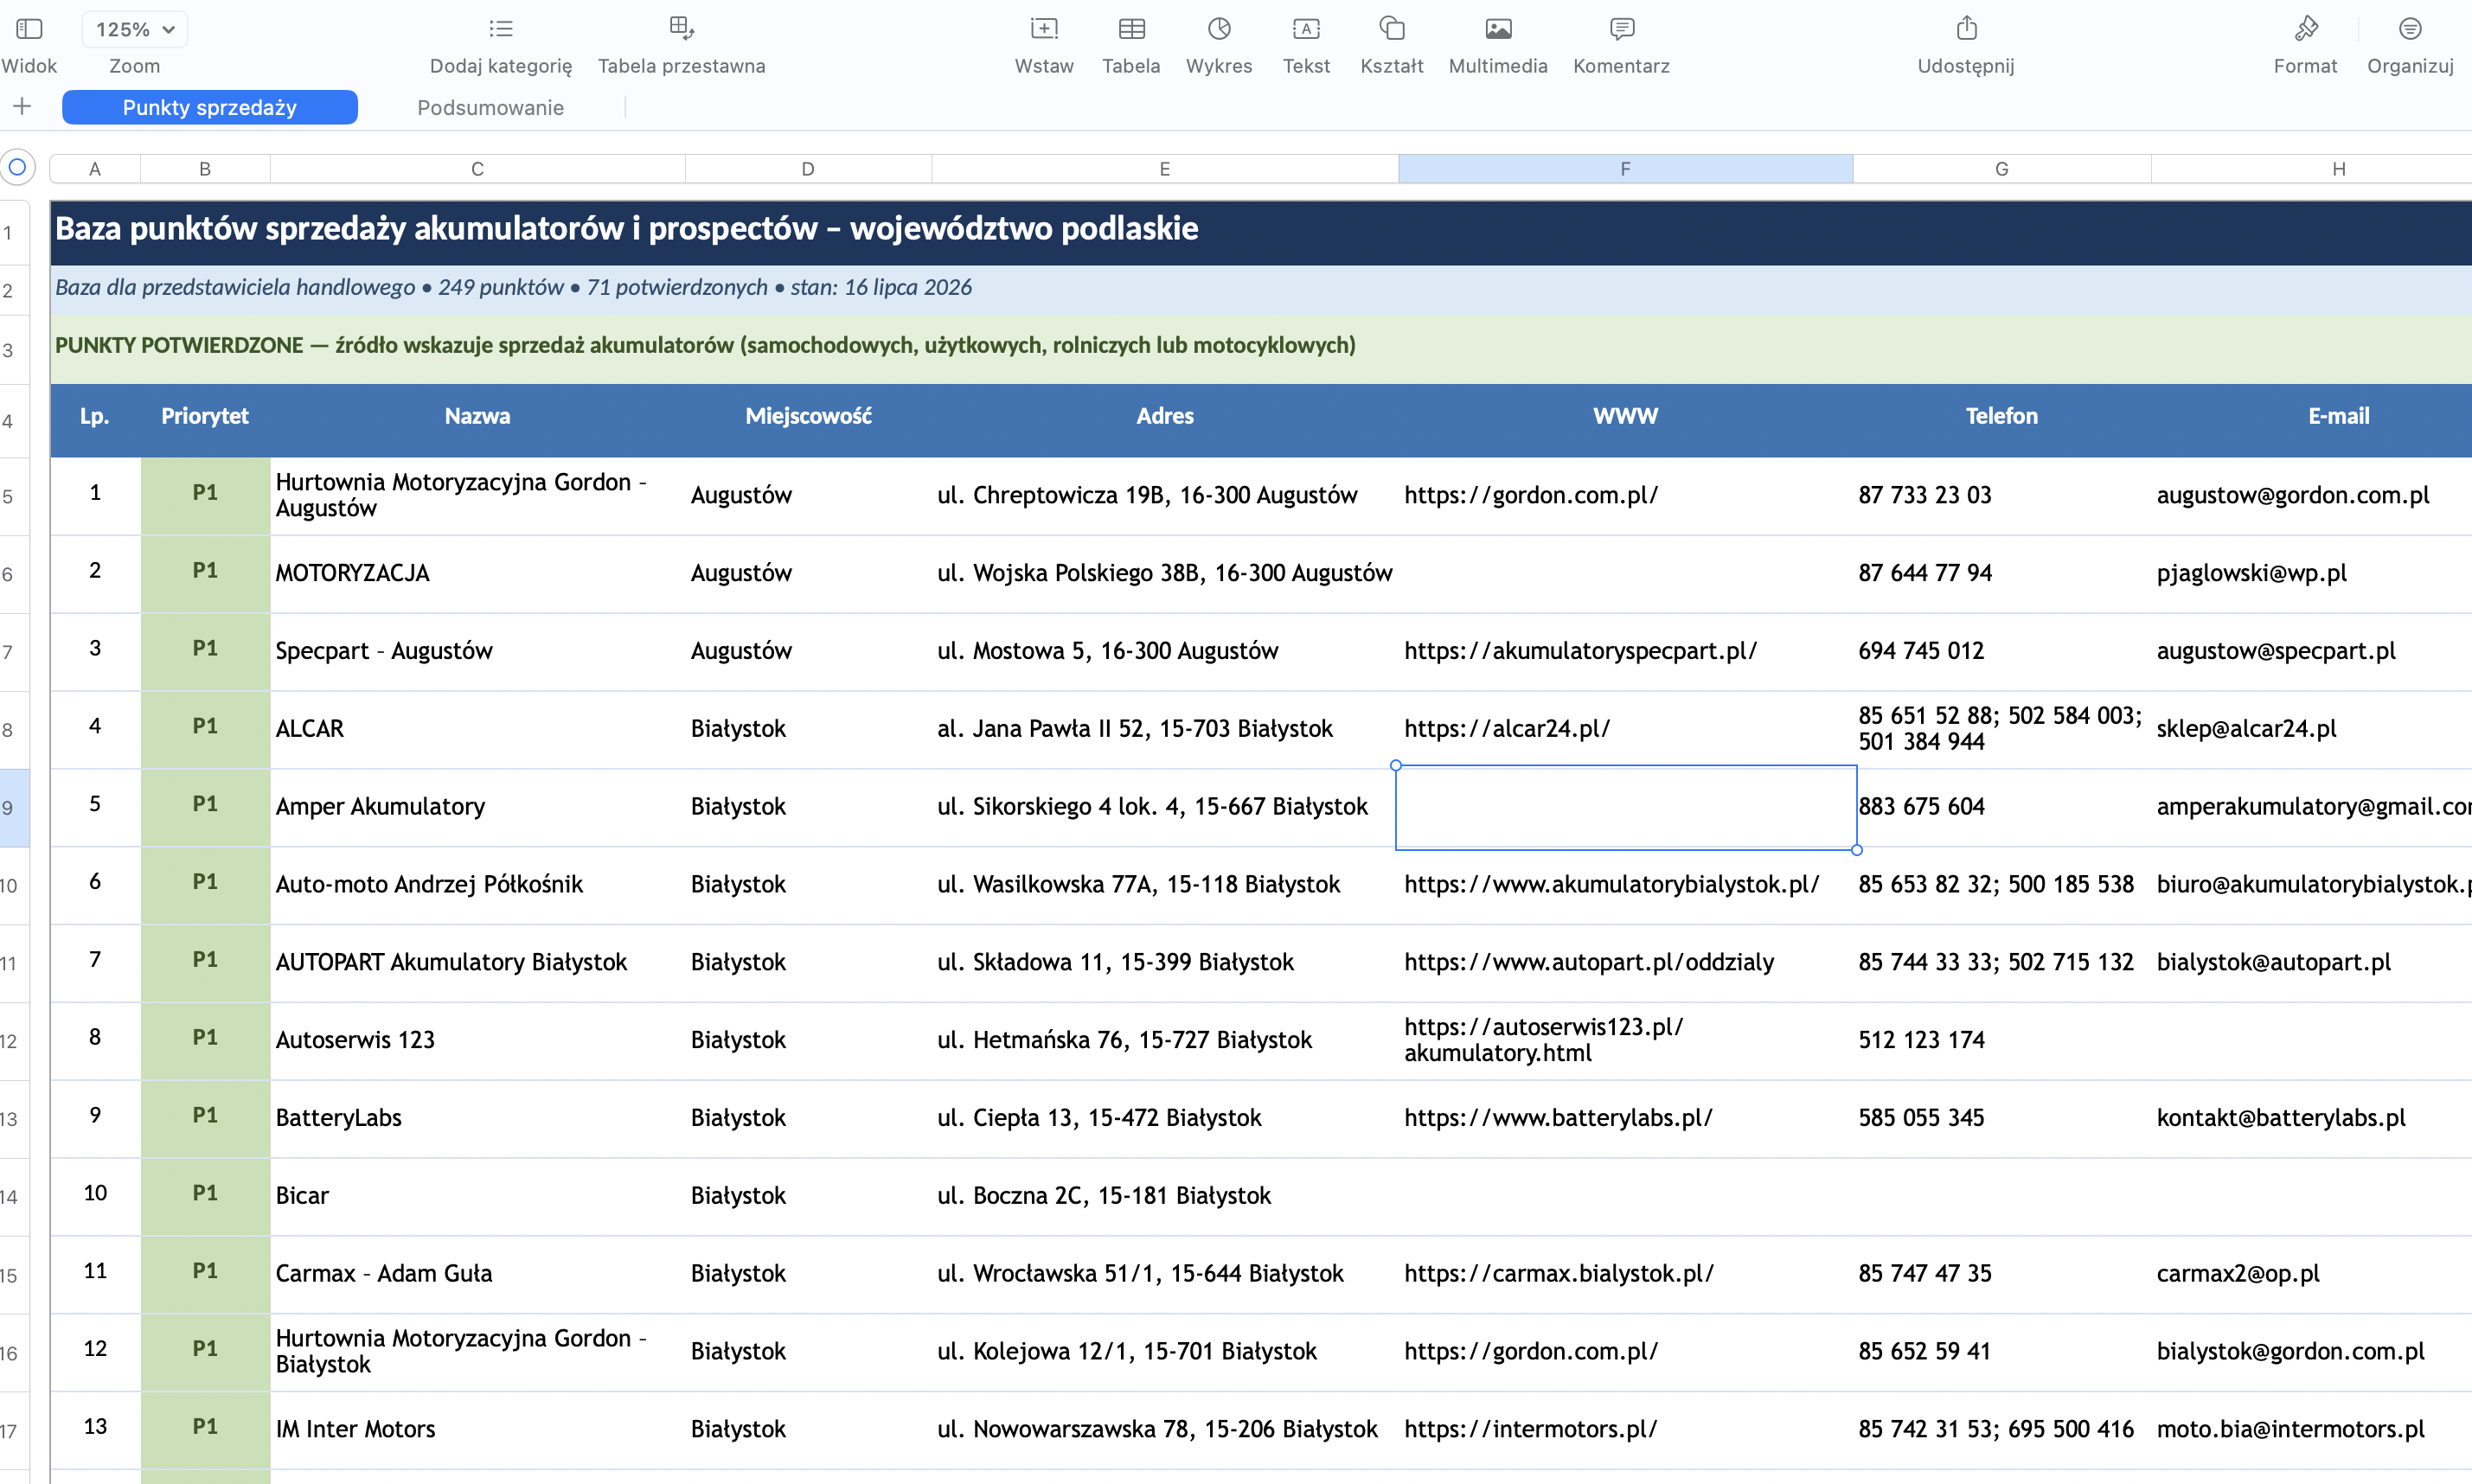Click the link https://alcar24.pl/

coord(1507,729)
